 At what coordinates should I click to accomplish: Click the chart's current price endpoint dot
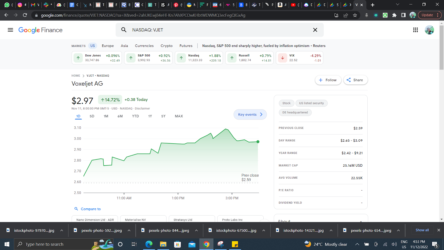(x=258, y=142)
